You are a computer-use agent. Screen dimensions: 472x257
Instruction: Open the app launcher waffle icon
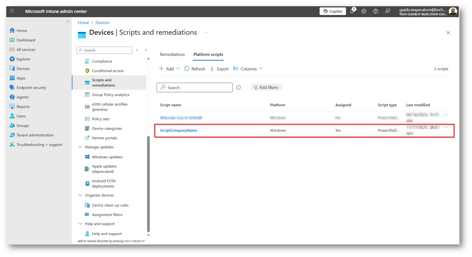click(12, 11)
